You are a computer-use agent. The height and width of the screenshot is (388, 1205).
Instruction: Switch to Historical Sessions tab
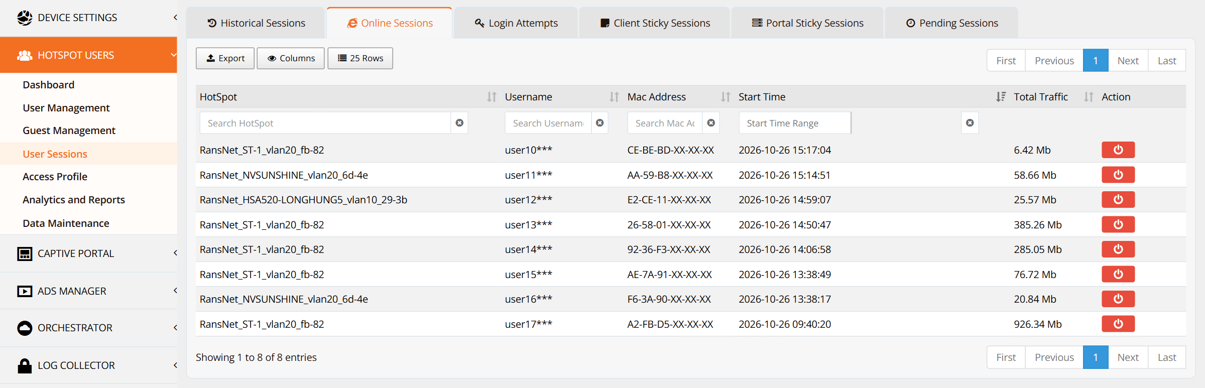256,23
